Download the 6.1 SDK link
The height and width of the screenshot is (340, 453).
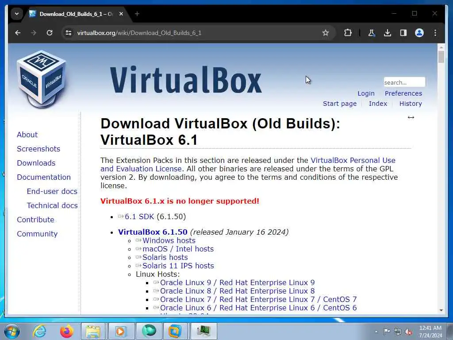click(139, 216)
